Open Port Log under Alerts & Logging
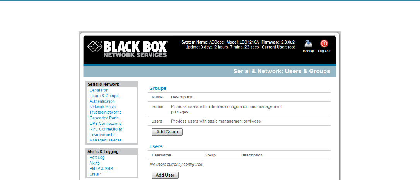420x180 pixels. click(97, 158)
